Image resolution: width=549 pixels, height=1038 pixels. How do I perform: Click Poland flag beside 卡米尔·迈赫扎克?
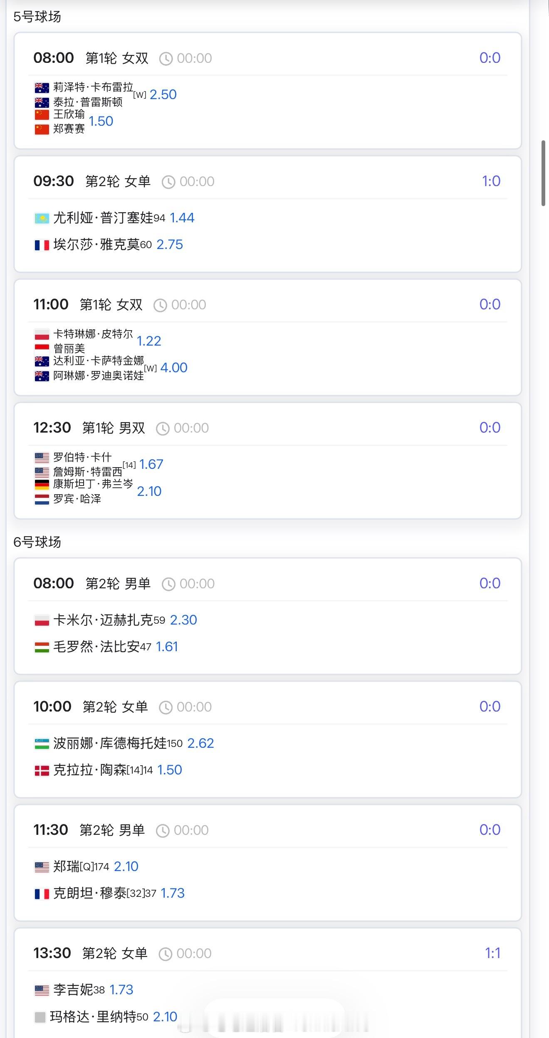point(42,620)
